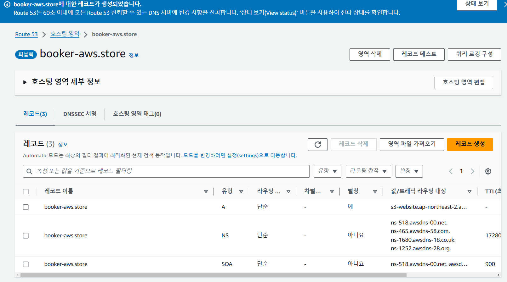Viewport: 507px width, 282px height.
Task: Click the ns-465.awsdns-58.com. value
Action: (x=420, y=231)
